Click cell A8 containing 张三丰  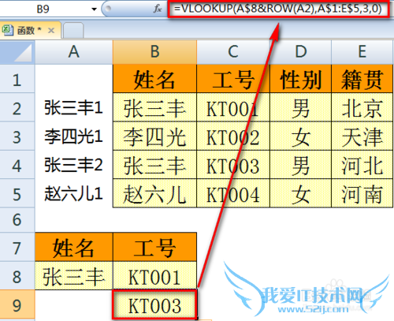(74, 276)
